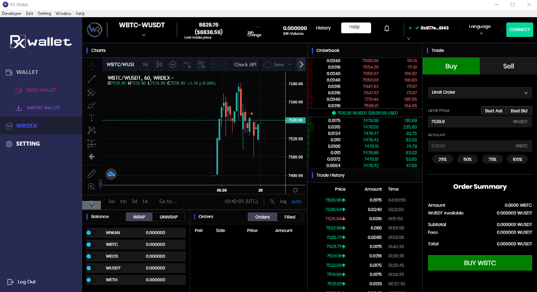Open the chart Save dropdown arrow
Screen dimensions: 537x292
[289, 64]
